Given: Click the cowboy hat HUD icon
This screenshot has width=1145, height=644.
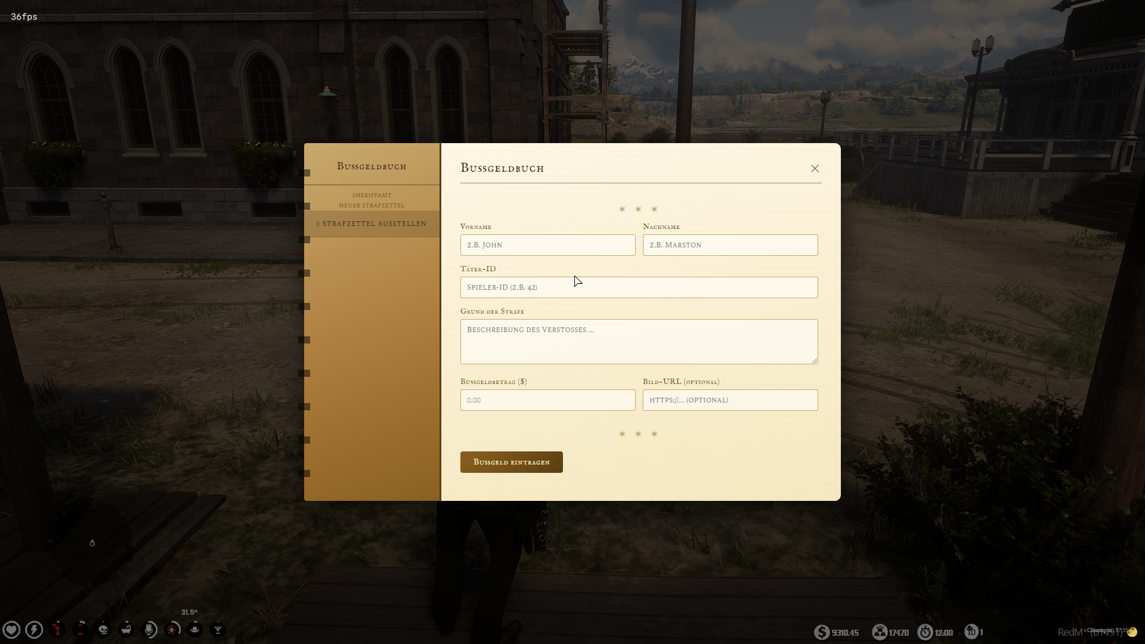Looking at the screenshot, I should click(x=195, y=630).
